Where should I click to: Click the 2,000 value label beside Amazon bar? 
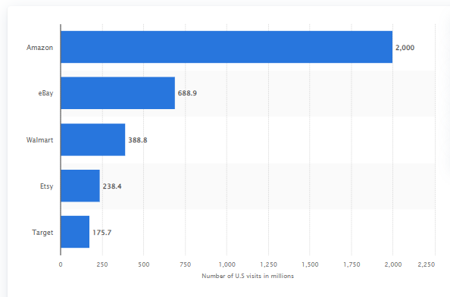pyautogui.click(x=405, y=48)
